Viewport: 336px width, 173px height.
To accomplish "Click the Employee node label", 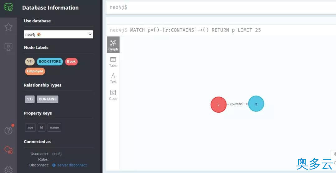I will tap(35, 71).
